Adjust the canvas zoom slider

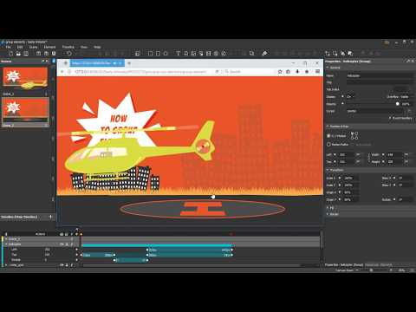(371, 270)
